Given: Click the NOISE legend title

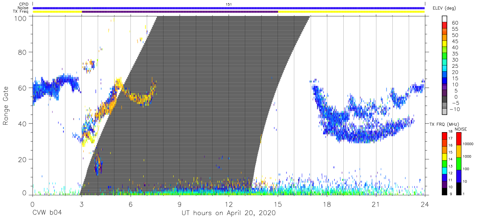Looking at the screenshot, I should (x=461, y=129).
